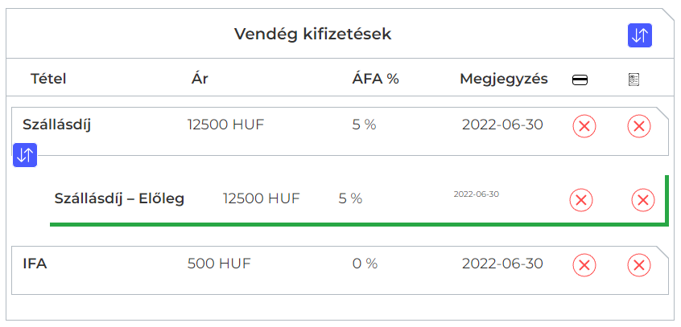Toggle invoice-column red X in top Szállásdíj row

[x=639, y=126]
